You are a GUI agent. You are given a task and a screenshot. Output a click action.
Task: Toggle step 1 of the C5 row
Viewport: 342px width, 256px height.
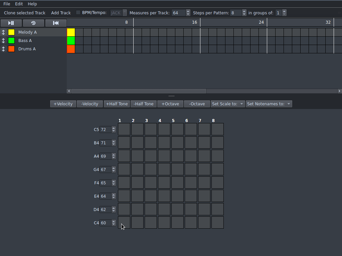coord(124,129)
